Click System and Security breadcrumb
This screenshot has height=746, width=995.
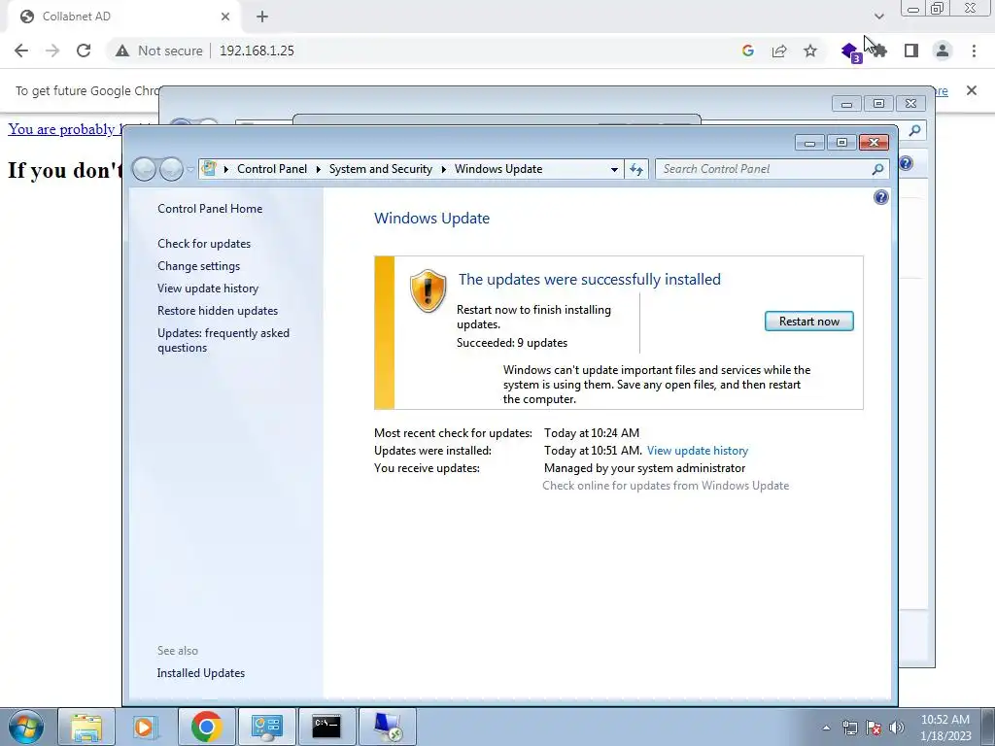pyautogui.click(x=380, y=169)
